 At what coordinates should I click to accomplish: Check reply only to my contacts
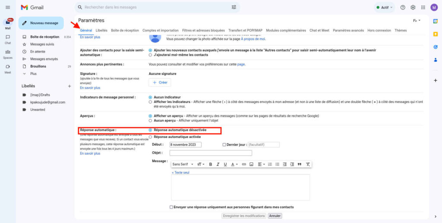(171, 207)
